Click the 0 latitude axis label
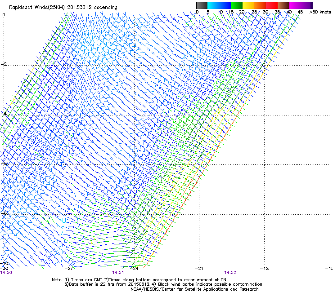The width and height of the screenshot is (333, 292). click(x=4, y=15)
